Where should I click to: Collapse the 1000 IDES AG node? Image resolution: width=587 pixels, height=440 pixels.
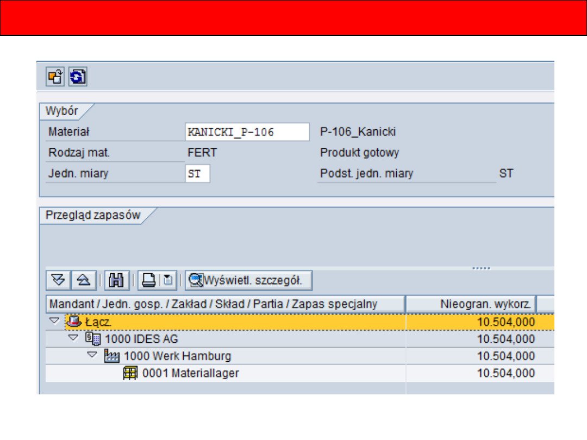click(x=73, y=338)
